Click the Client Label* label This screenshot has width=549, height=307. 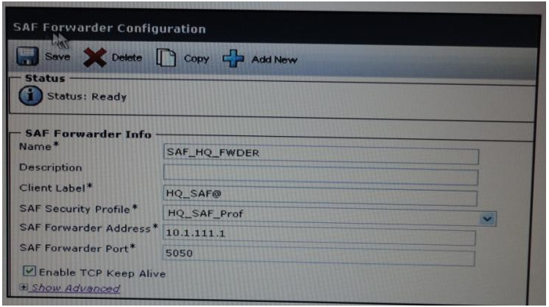pyautogui.click(x=56, y=188)
